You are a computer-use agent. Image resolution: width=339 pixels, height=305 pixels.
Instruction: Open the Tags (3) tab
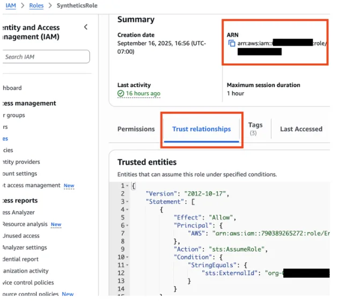(x=255, y=128)
